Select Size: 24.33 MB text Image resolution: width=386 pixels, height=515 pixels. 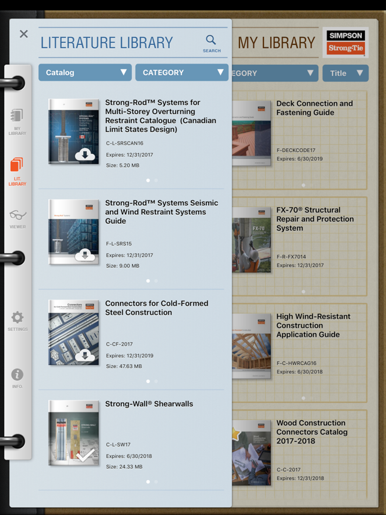[x=124, y=467]
